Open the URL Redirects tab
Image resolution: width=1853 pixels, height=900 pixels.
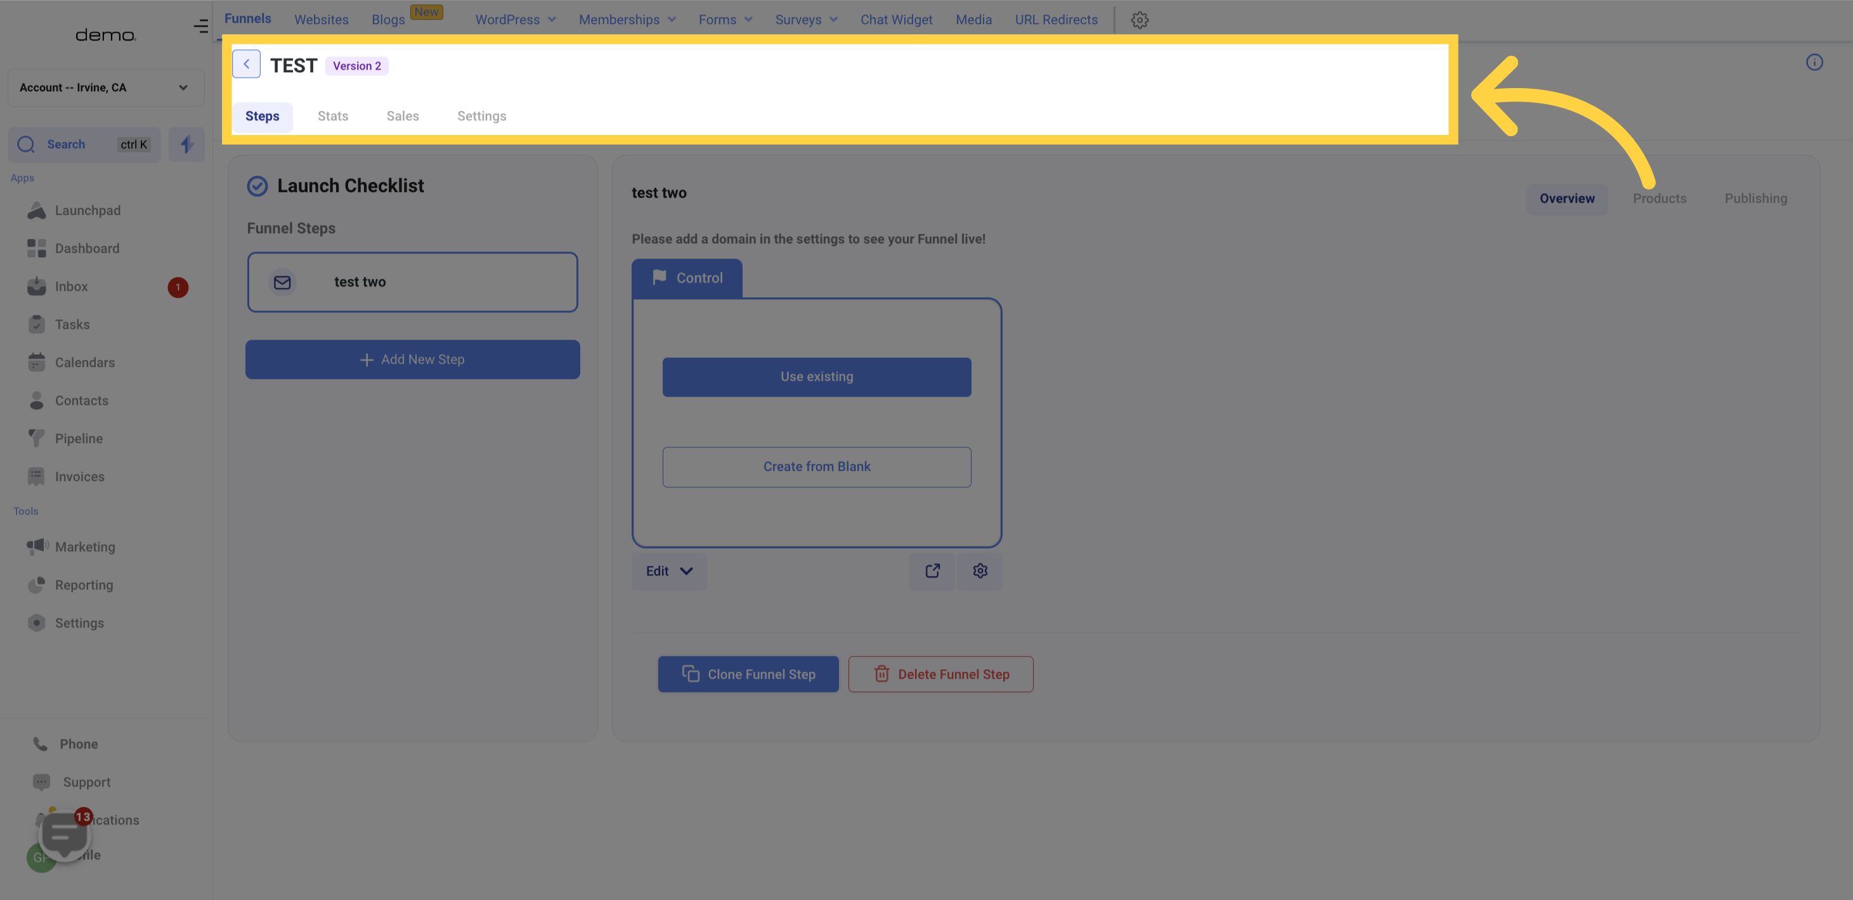1056,20
